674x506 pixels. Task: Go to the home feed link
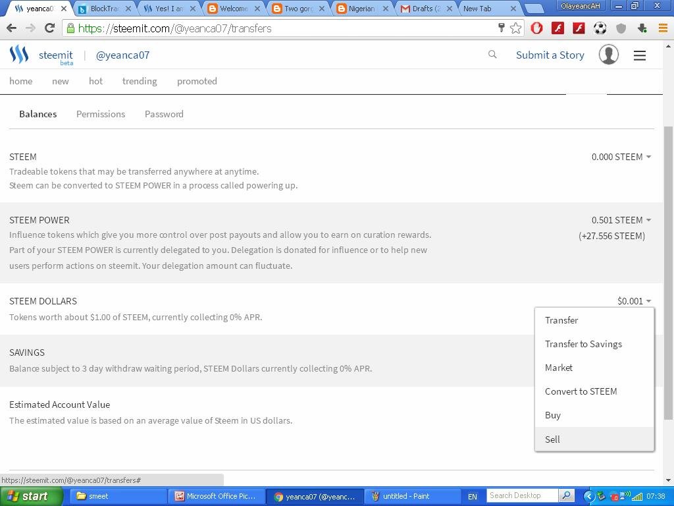20,81
